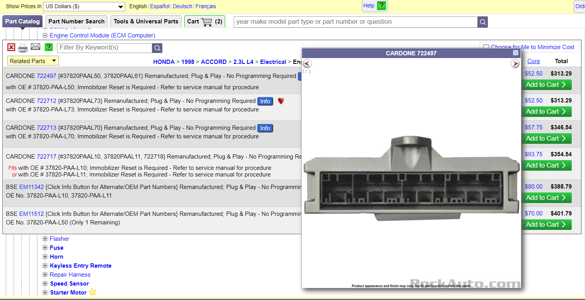Expand the Starter Motor category
This screenshot has width=585, height=300.
[45, 293]
